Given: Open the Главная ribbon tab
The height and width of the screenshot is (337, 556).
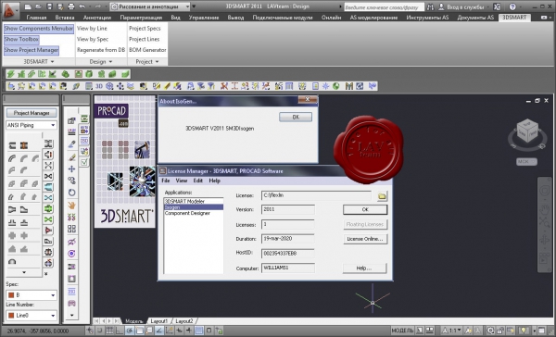Looking at the screenshot, I should click(x=36, y=18).
